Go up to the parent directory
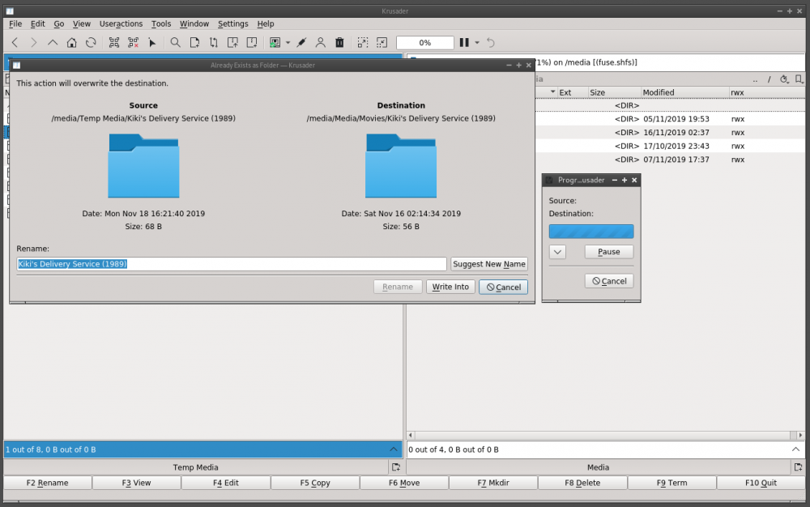The image size is (810, 507). 53,42
